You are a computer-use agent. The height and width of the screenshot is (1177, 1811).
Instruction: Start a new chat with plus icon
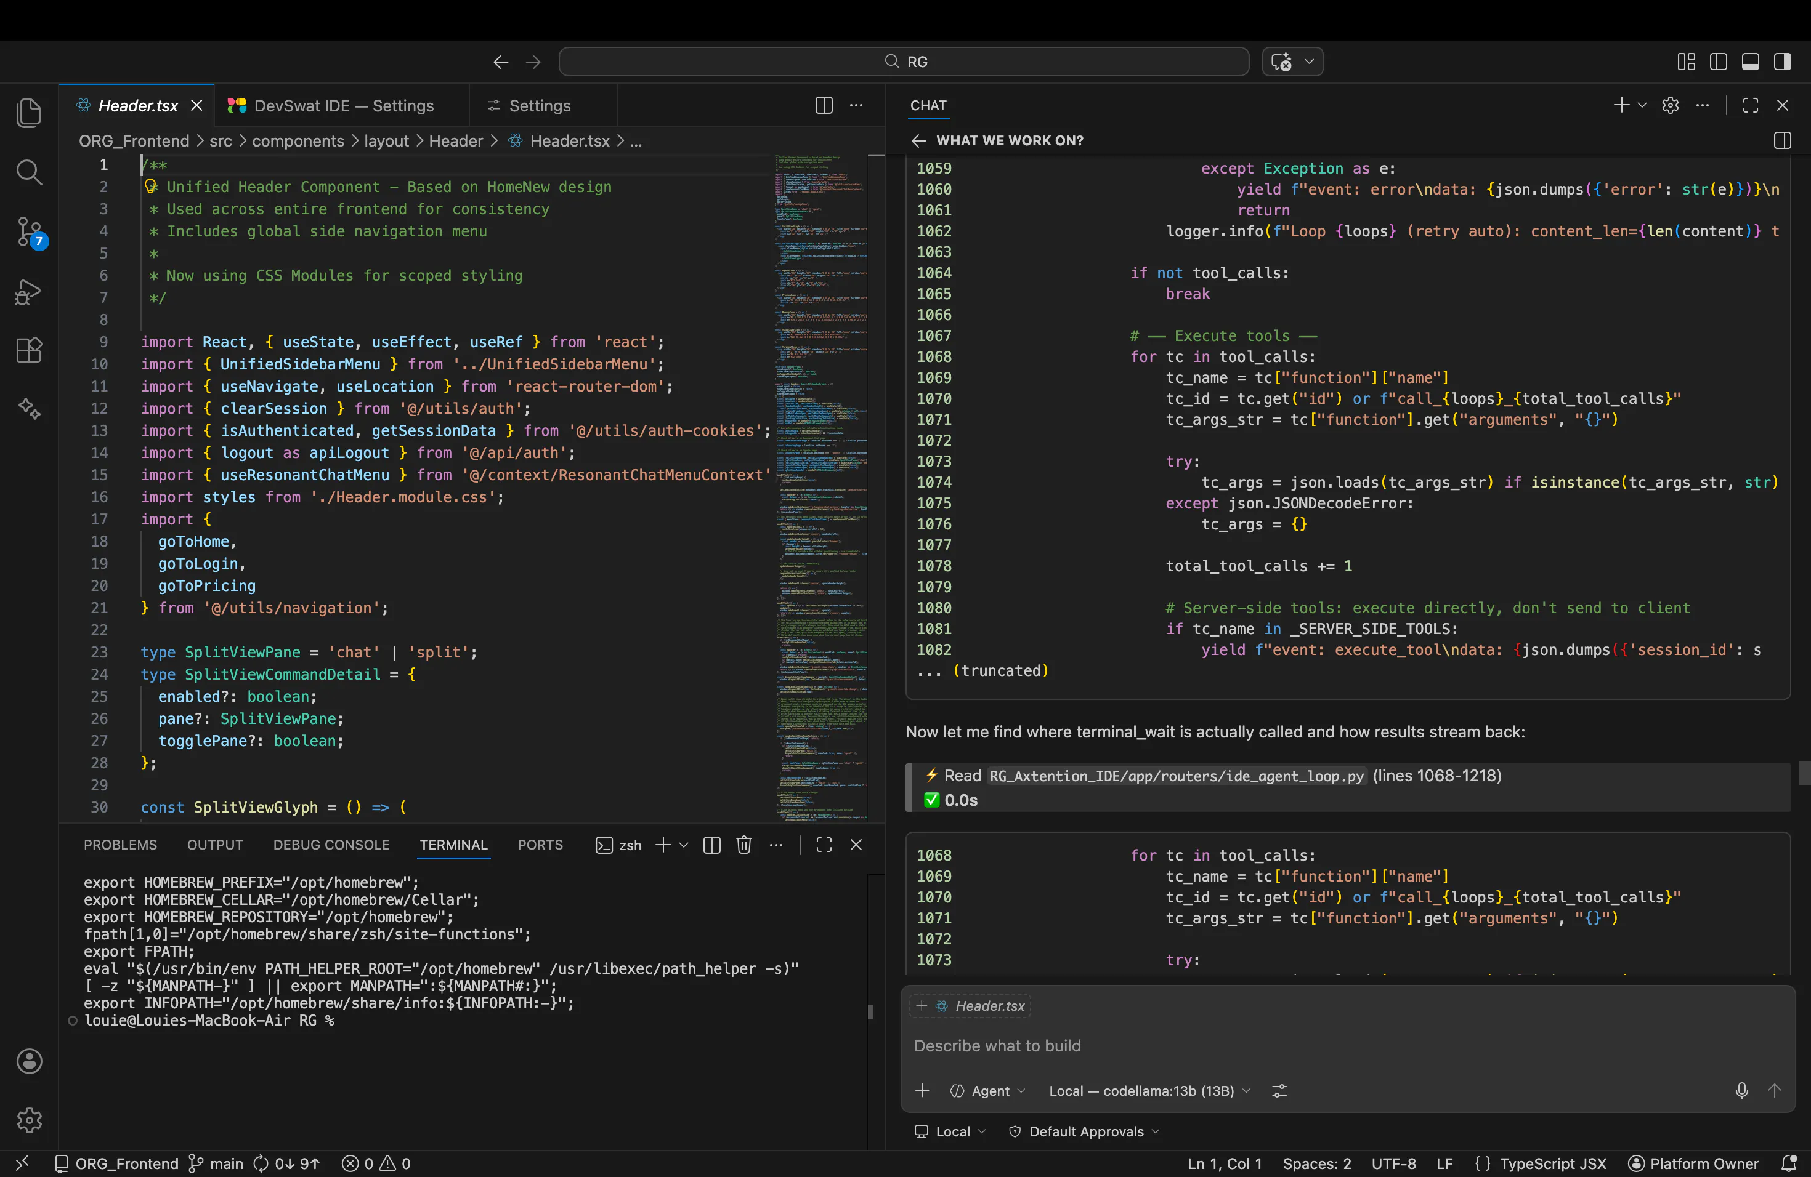[1621, 105]
